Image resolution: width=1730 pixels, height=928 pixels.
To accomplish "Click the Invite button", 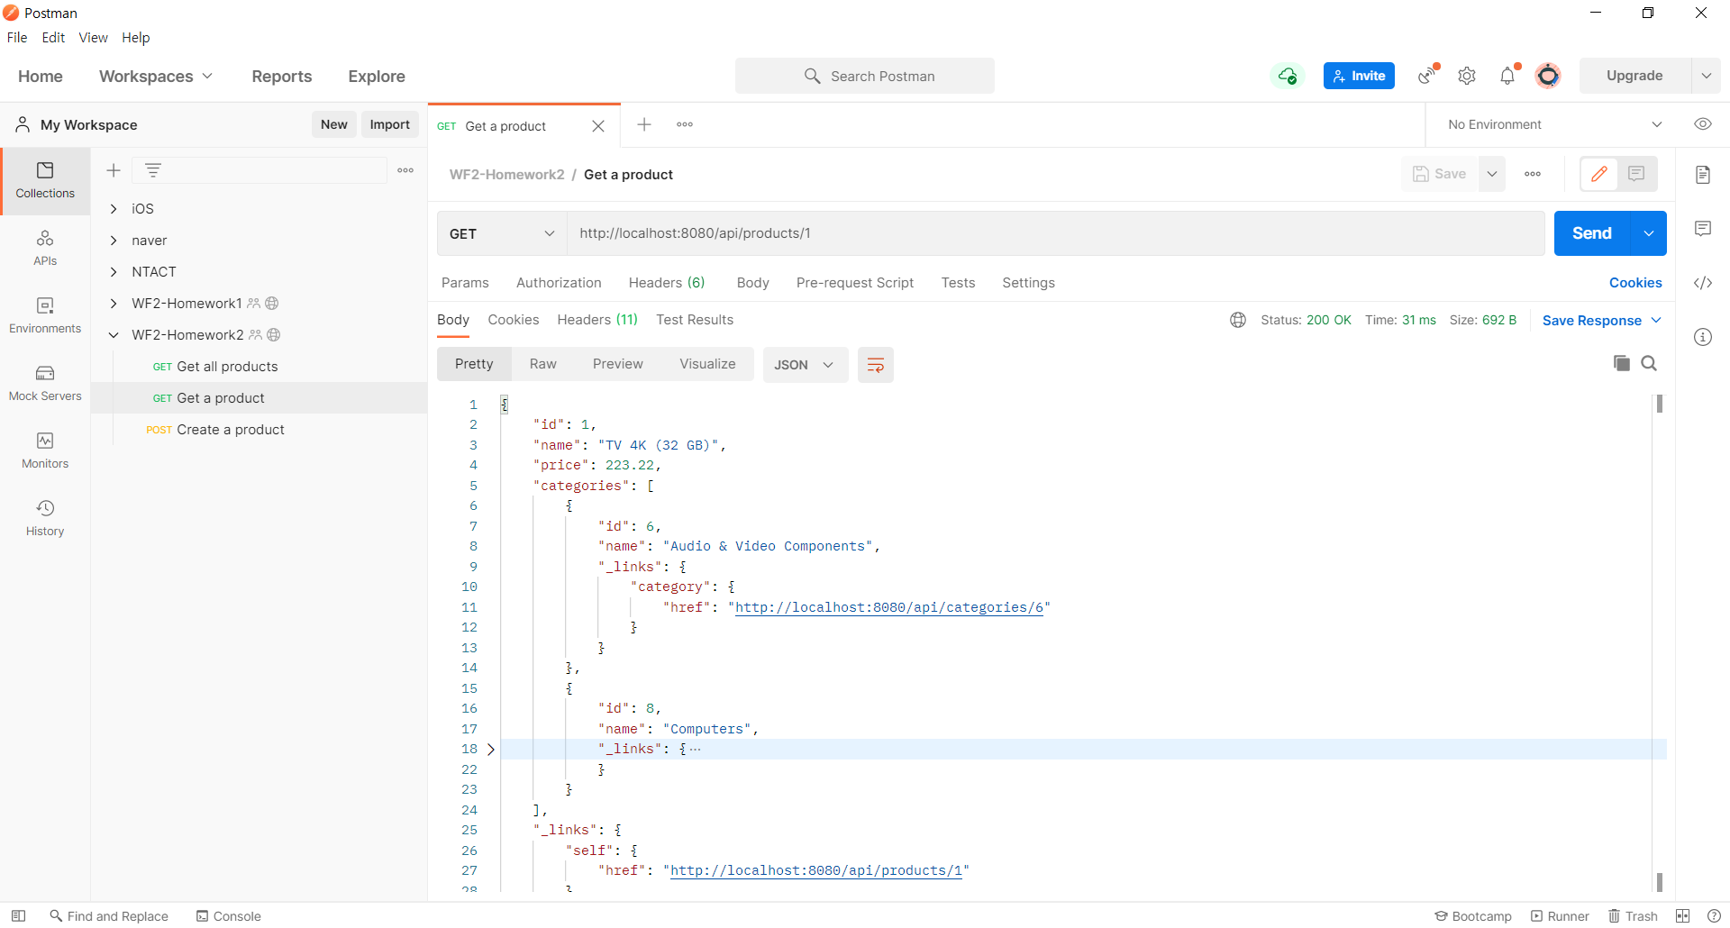I will pyautogui.click(x=1359, y=76).
